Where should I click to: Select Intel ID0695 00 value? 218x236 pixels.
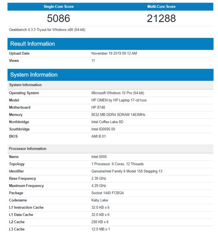click(x=103, y=129)
